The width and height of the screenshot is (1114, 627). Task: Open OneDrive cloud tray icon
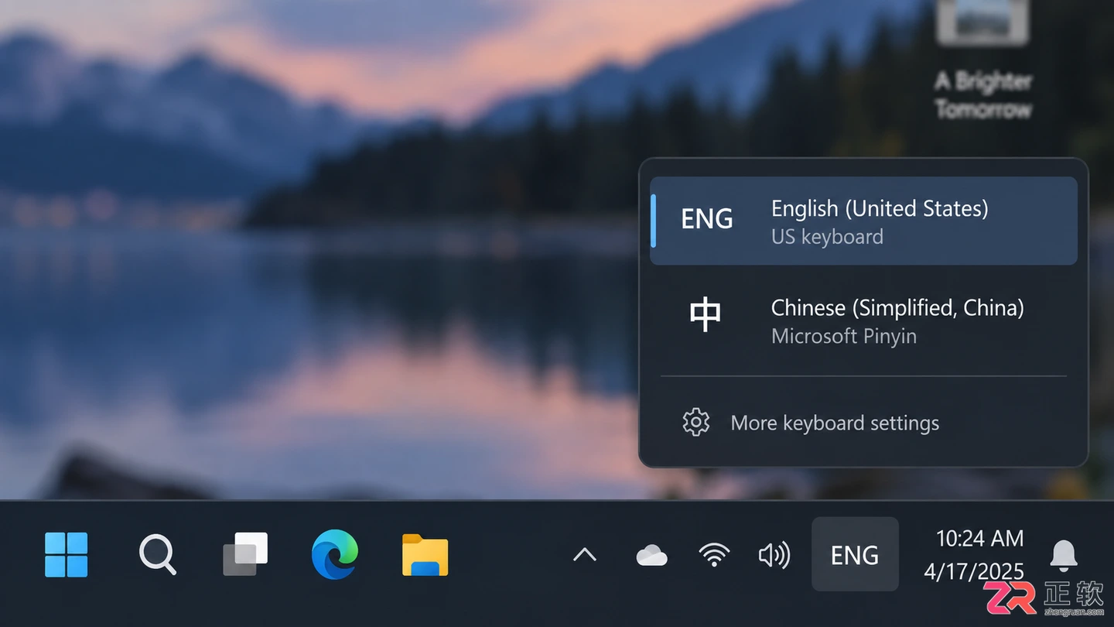(651, 555)
